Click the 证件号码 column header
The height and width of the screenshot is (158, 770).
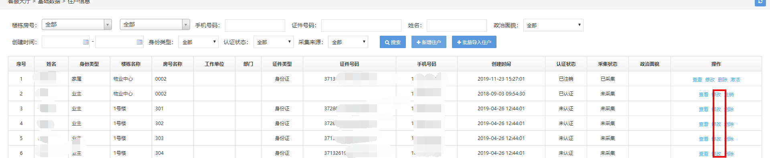349,64
